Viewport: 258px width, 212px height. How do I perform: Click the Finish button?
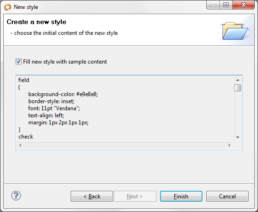[181, 196]
